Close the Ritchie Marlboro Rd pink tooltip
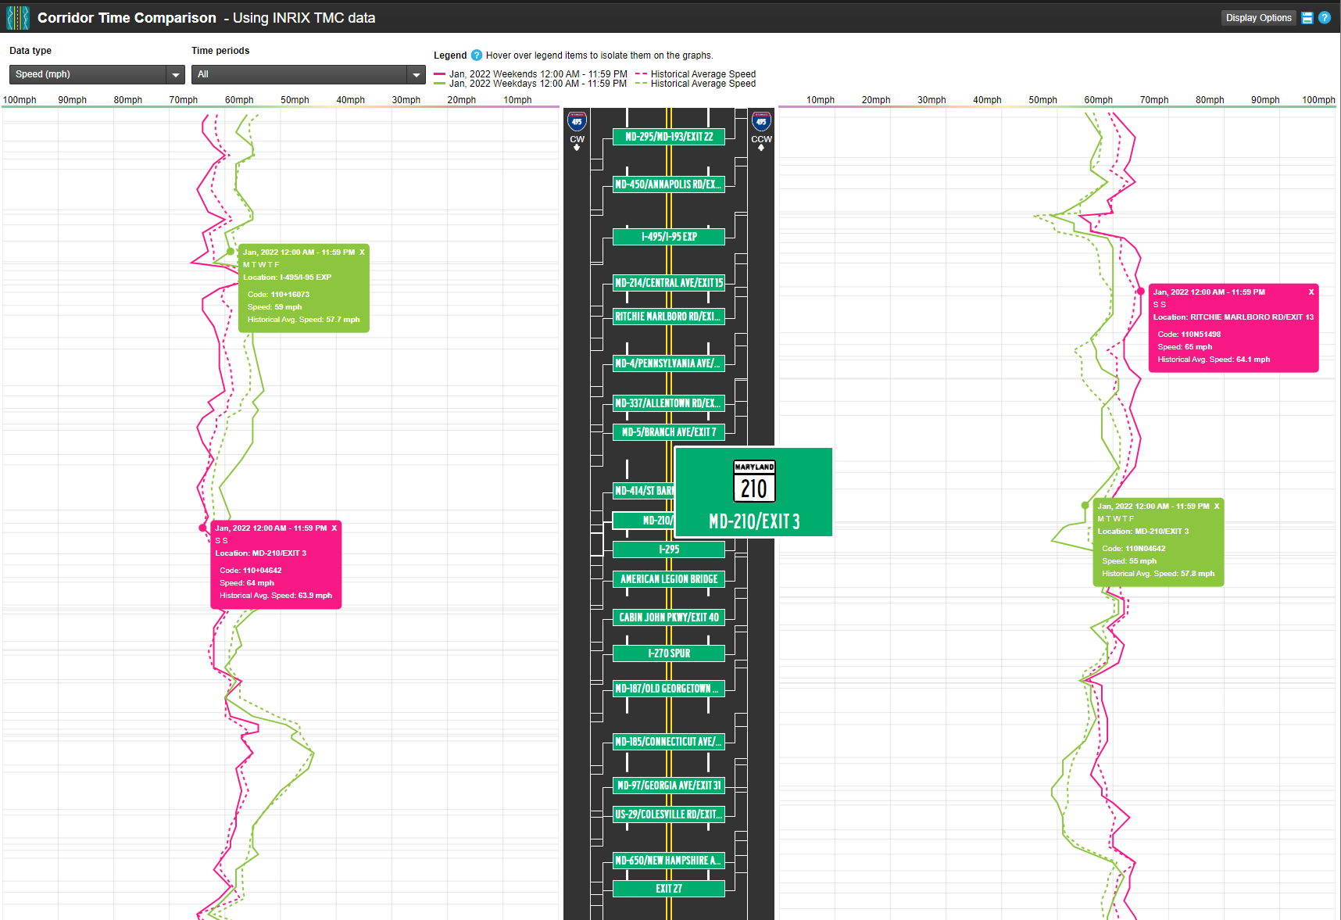The image size is (1341, 920). [x=1311, y=292]
